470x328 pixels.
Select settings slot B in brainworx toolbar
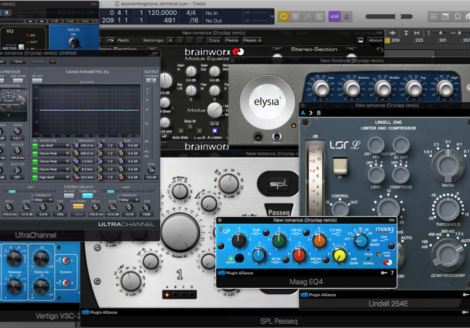pos(180,40)
